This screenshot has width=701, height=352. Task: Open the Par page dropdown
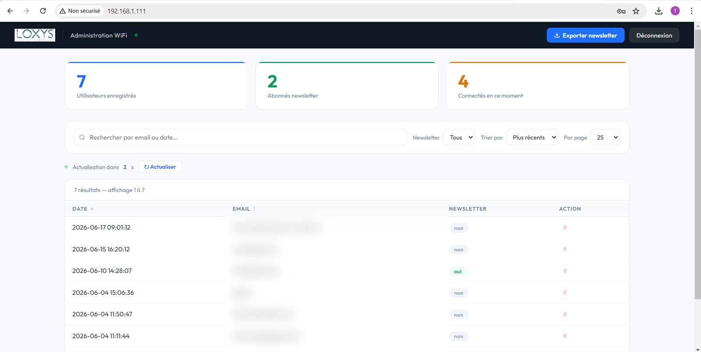tap(605, 137)
